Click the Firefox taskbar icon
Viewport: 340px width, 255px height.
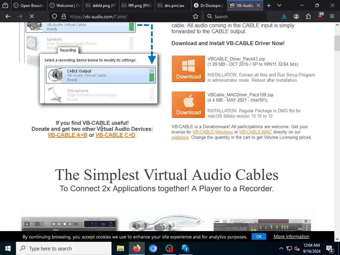(136, 248)
